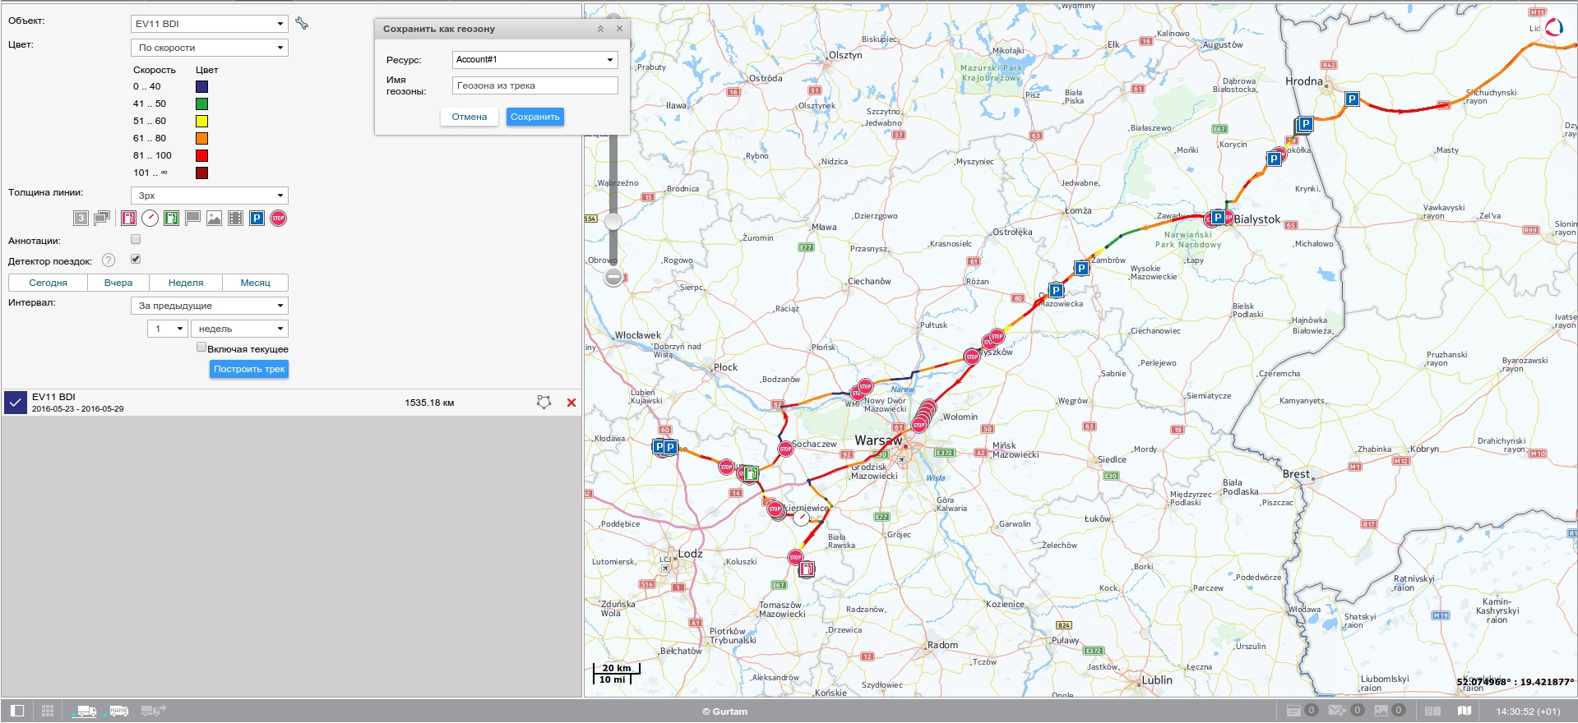
Task: Select the Неделя interval tab
Action: tap(186, 283)
